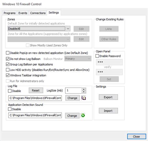
Task: Click the first password field
Action: click(x=109, y=62)
